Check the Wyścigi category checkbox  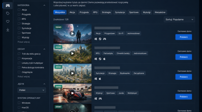[19, 38]
